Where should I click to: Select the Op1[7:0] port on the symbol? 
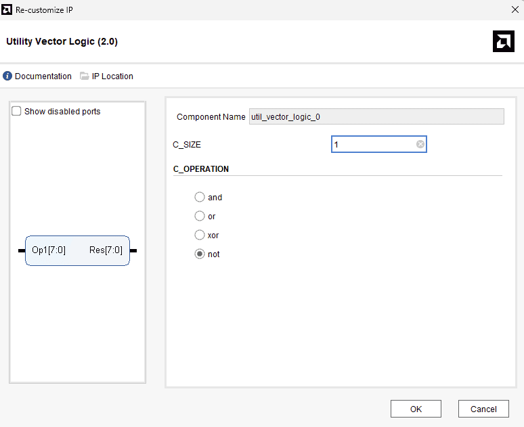pyautogui.click(x=48, y=250)
